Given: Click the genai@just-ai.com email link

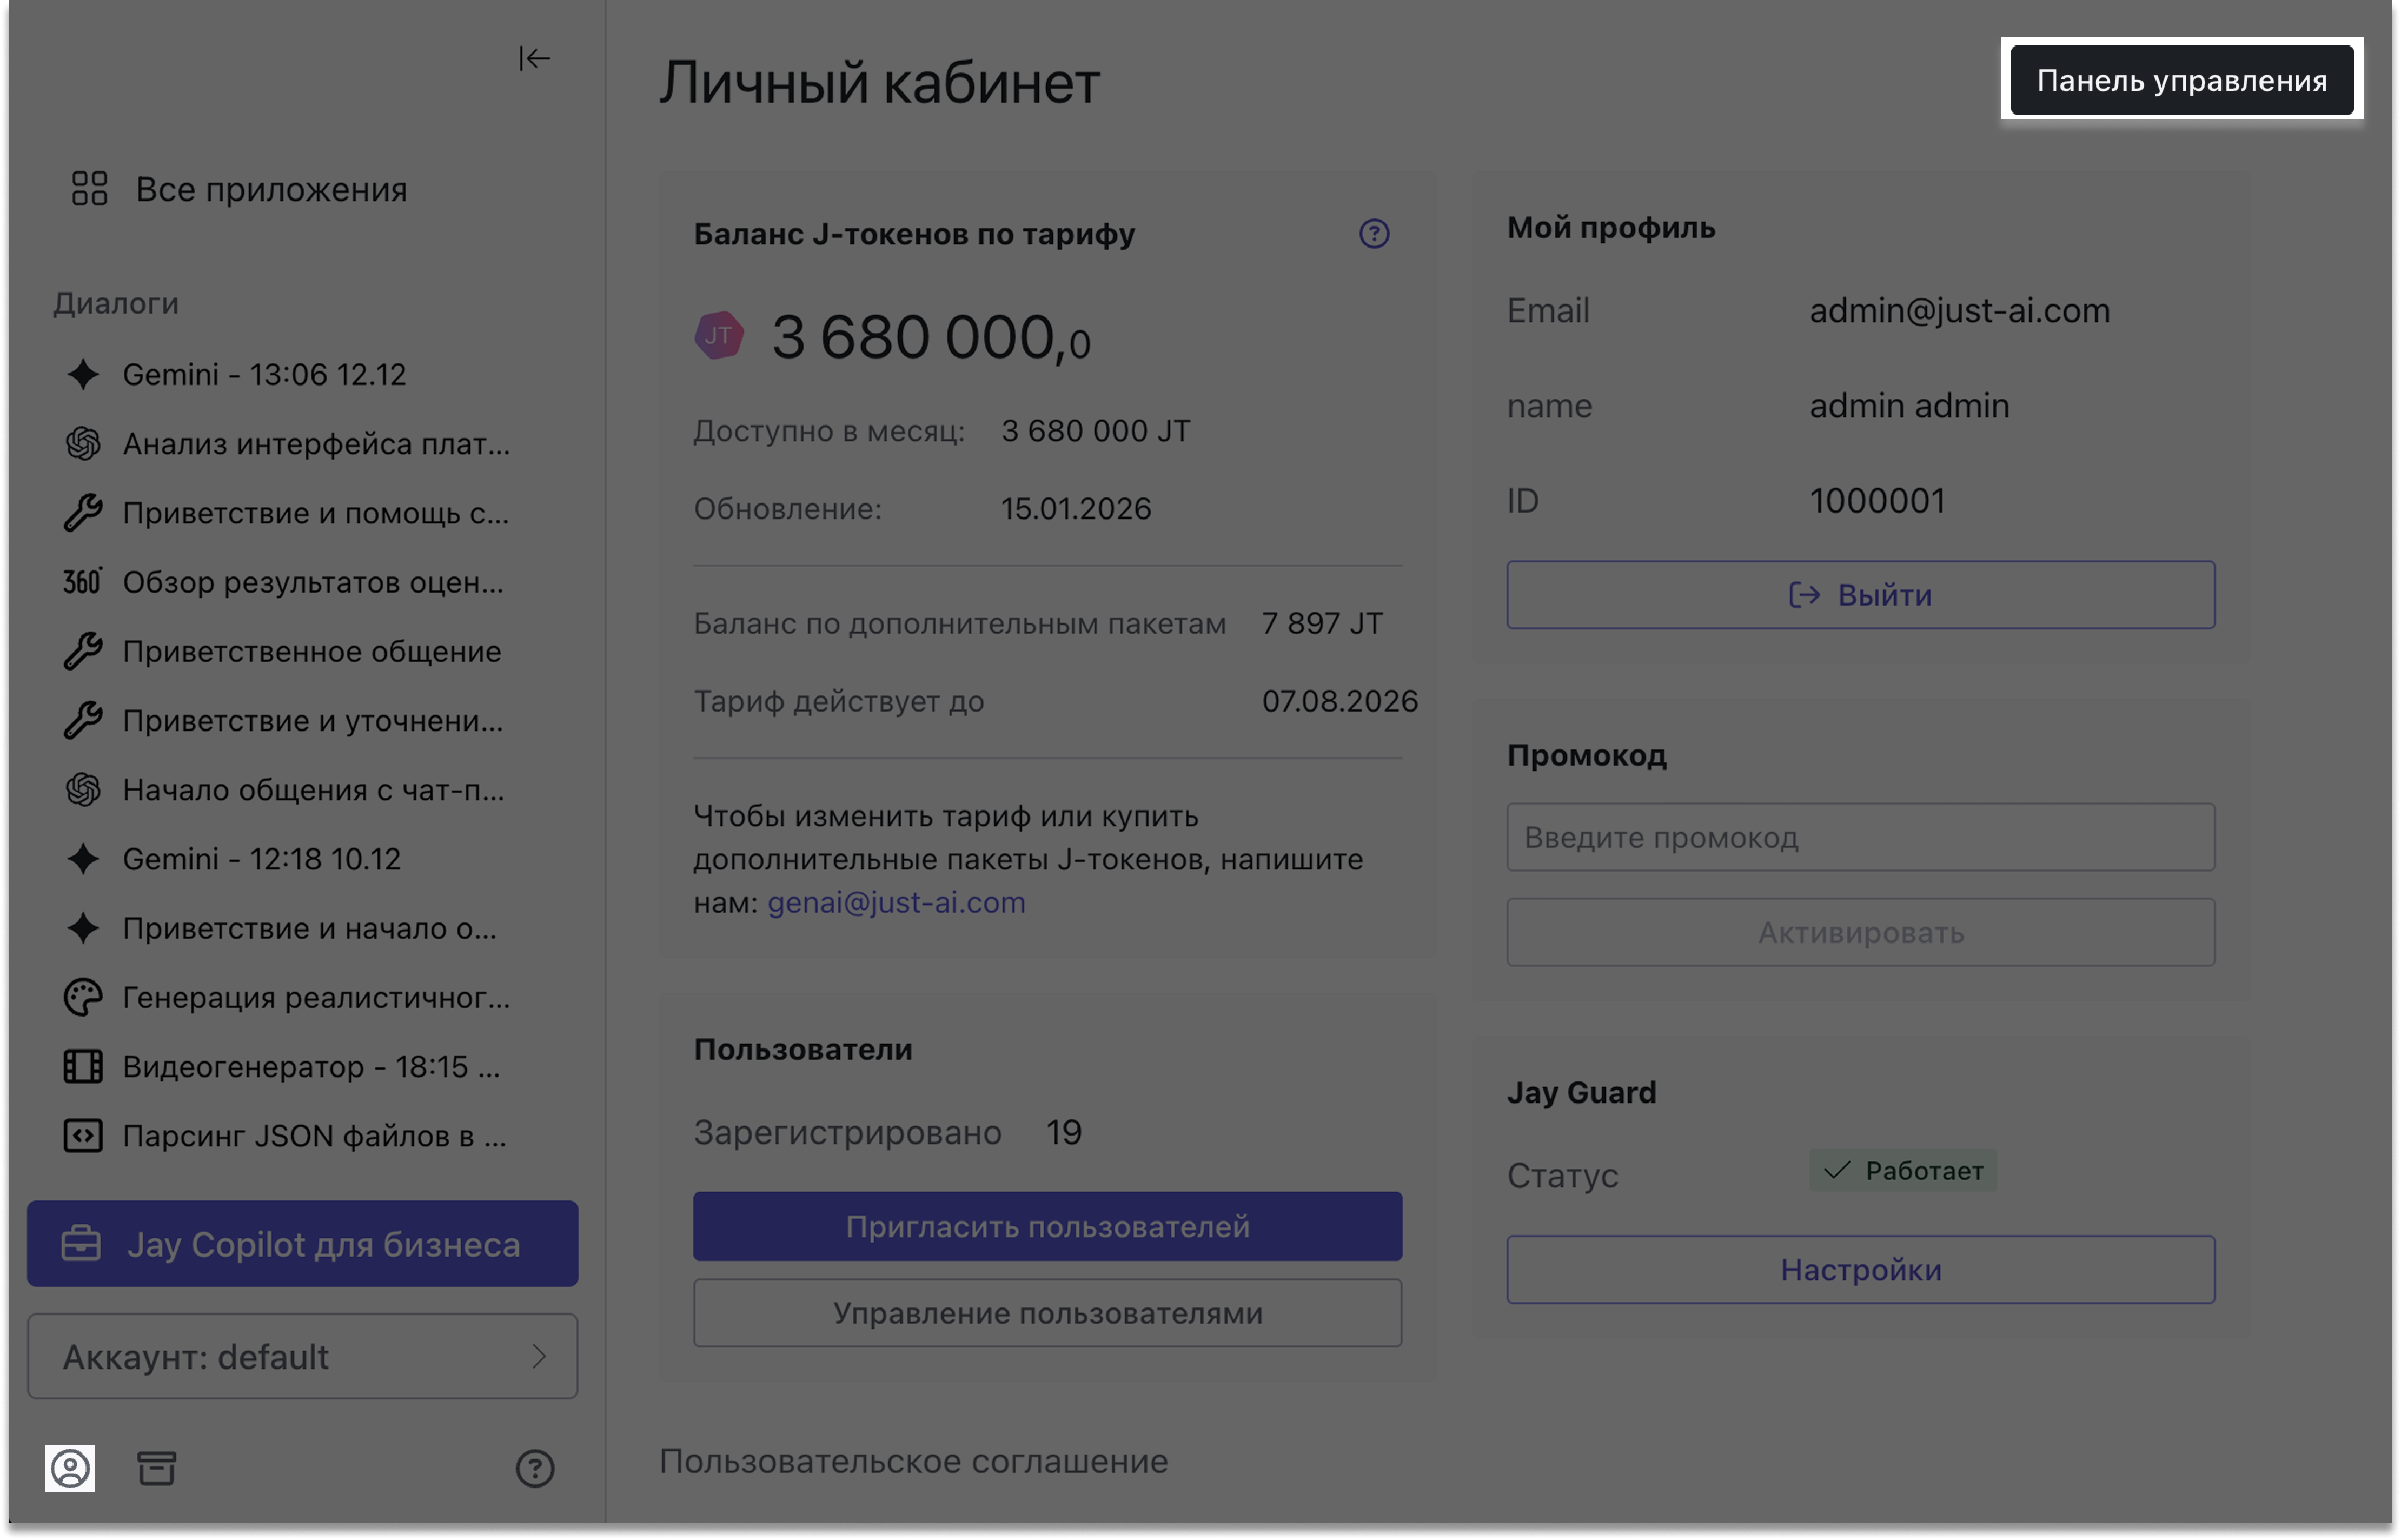Looking at the screenshot, I should [896, 903].
